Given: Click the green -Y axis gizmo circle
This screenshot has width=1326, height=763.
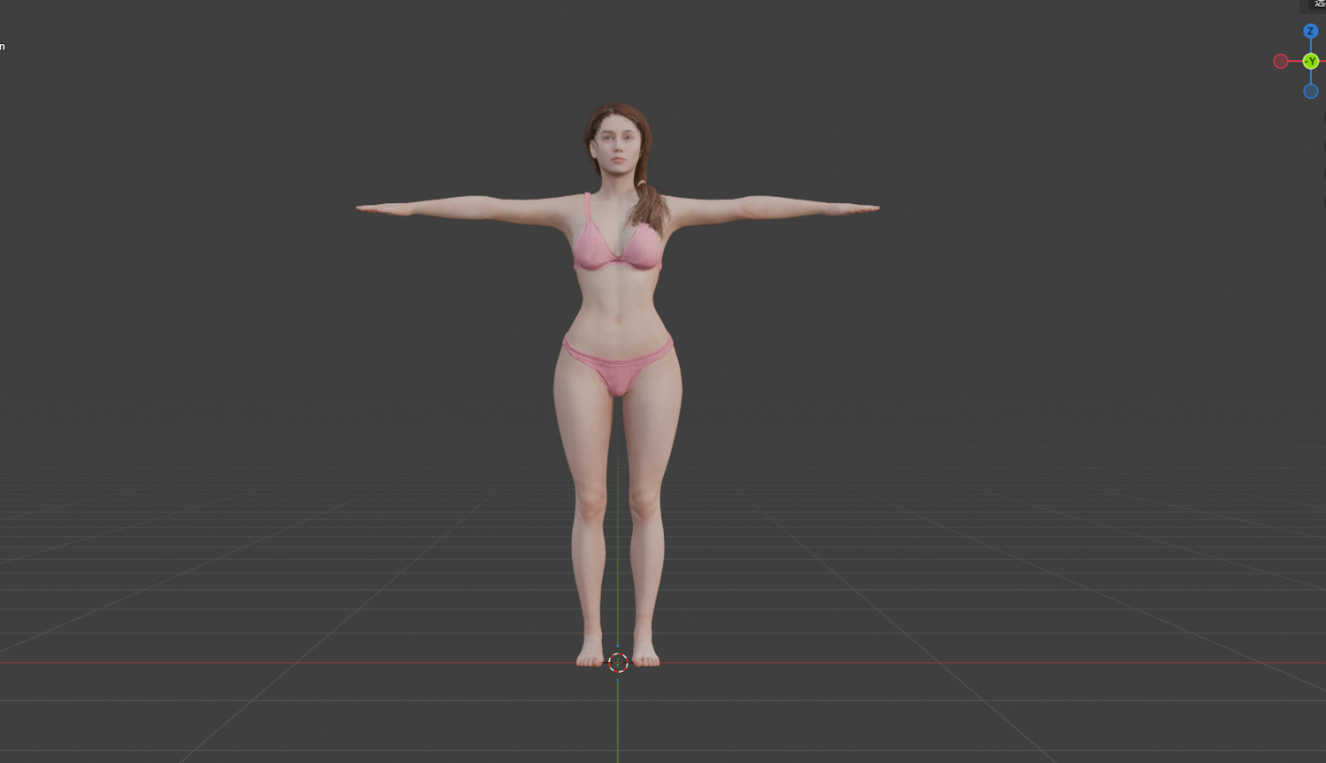Looking at the screenshot, I should tap(1310, 61).
